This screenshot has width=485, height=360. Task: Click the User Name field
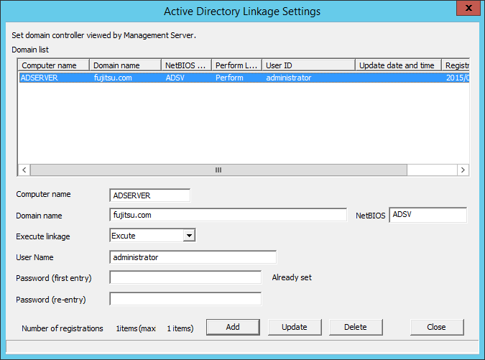(x=193, y=257)
